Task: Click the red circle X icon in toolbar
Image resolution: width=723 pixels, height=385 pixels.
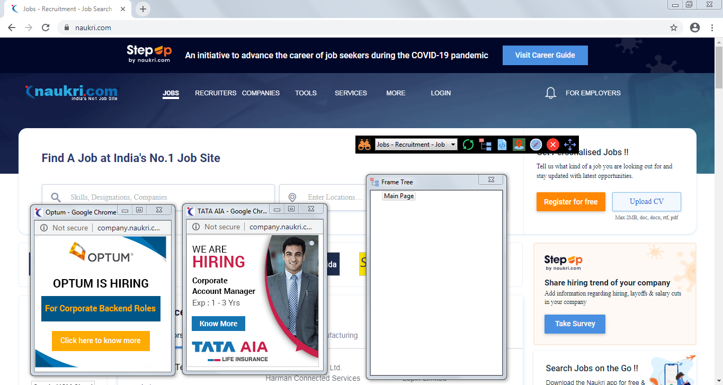Action: (553, 145)
